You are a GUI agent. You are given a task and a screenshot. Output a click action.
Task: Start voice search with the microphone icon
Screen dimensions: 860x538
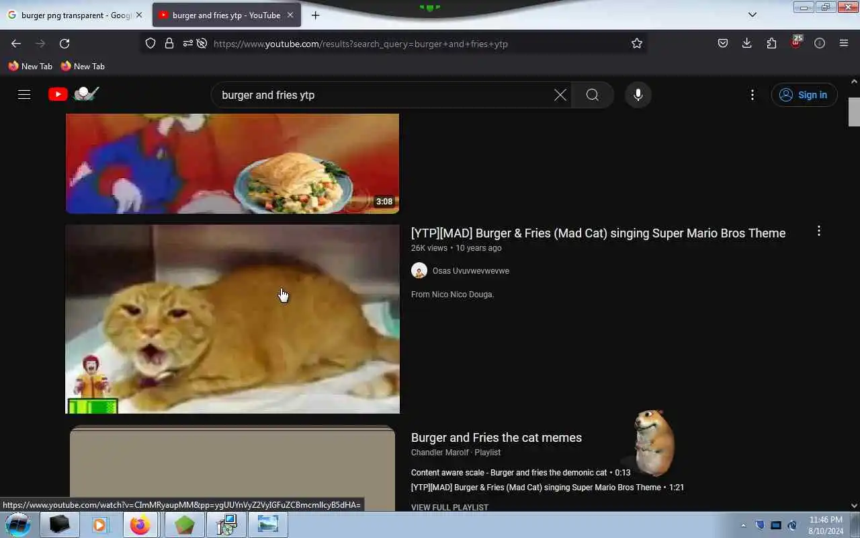pyautogui.click(x=638, y=95)
